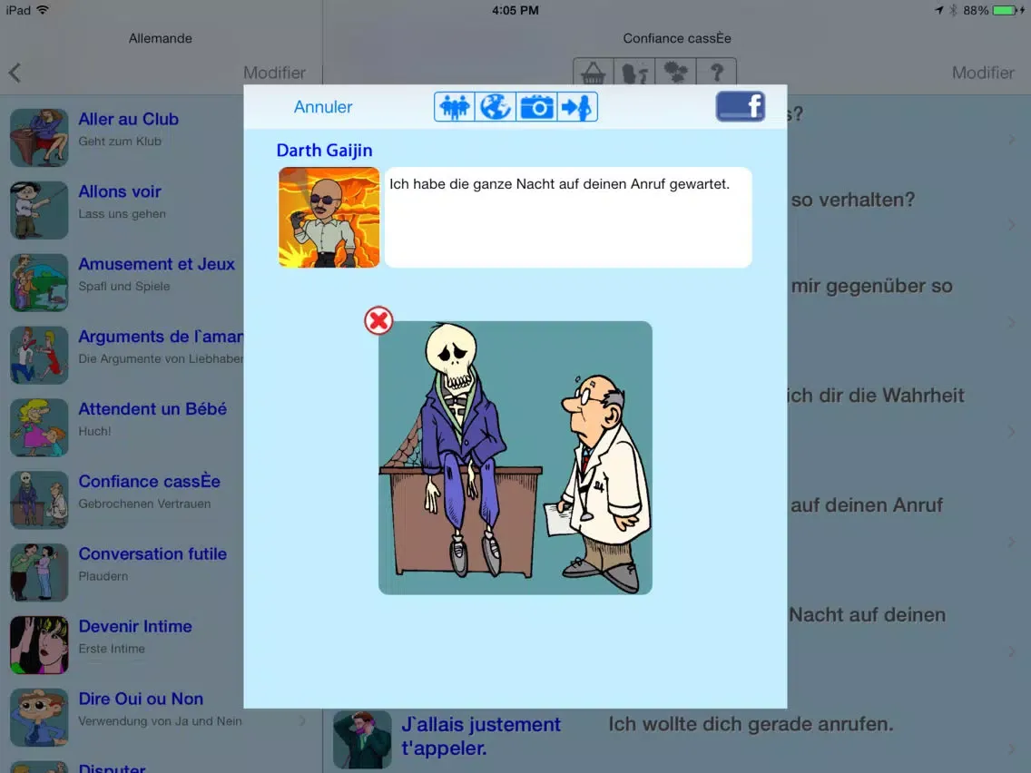
Task: Tap the 4:05 PM clock
Action: (515, 11)
